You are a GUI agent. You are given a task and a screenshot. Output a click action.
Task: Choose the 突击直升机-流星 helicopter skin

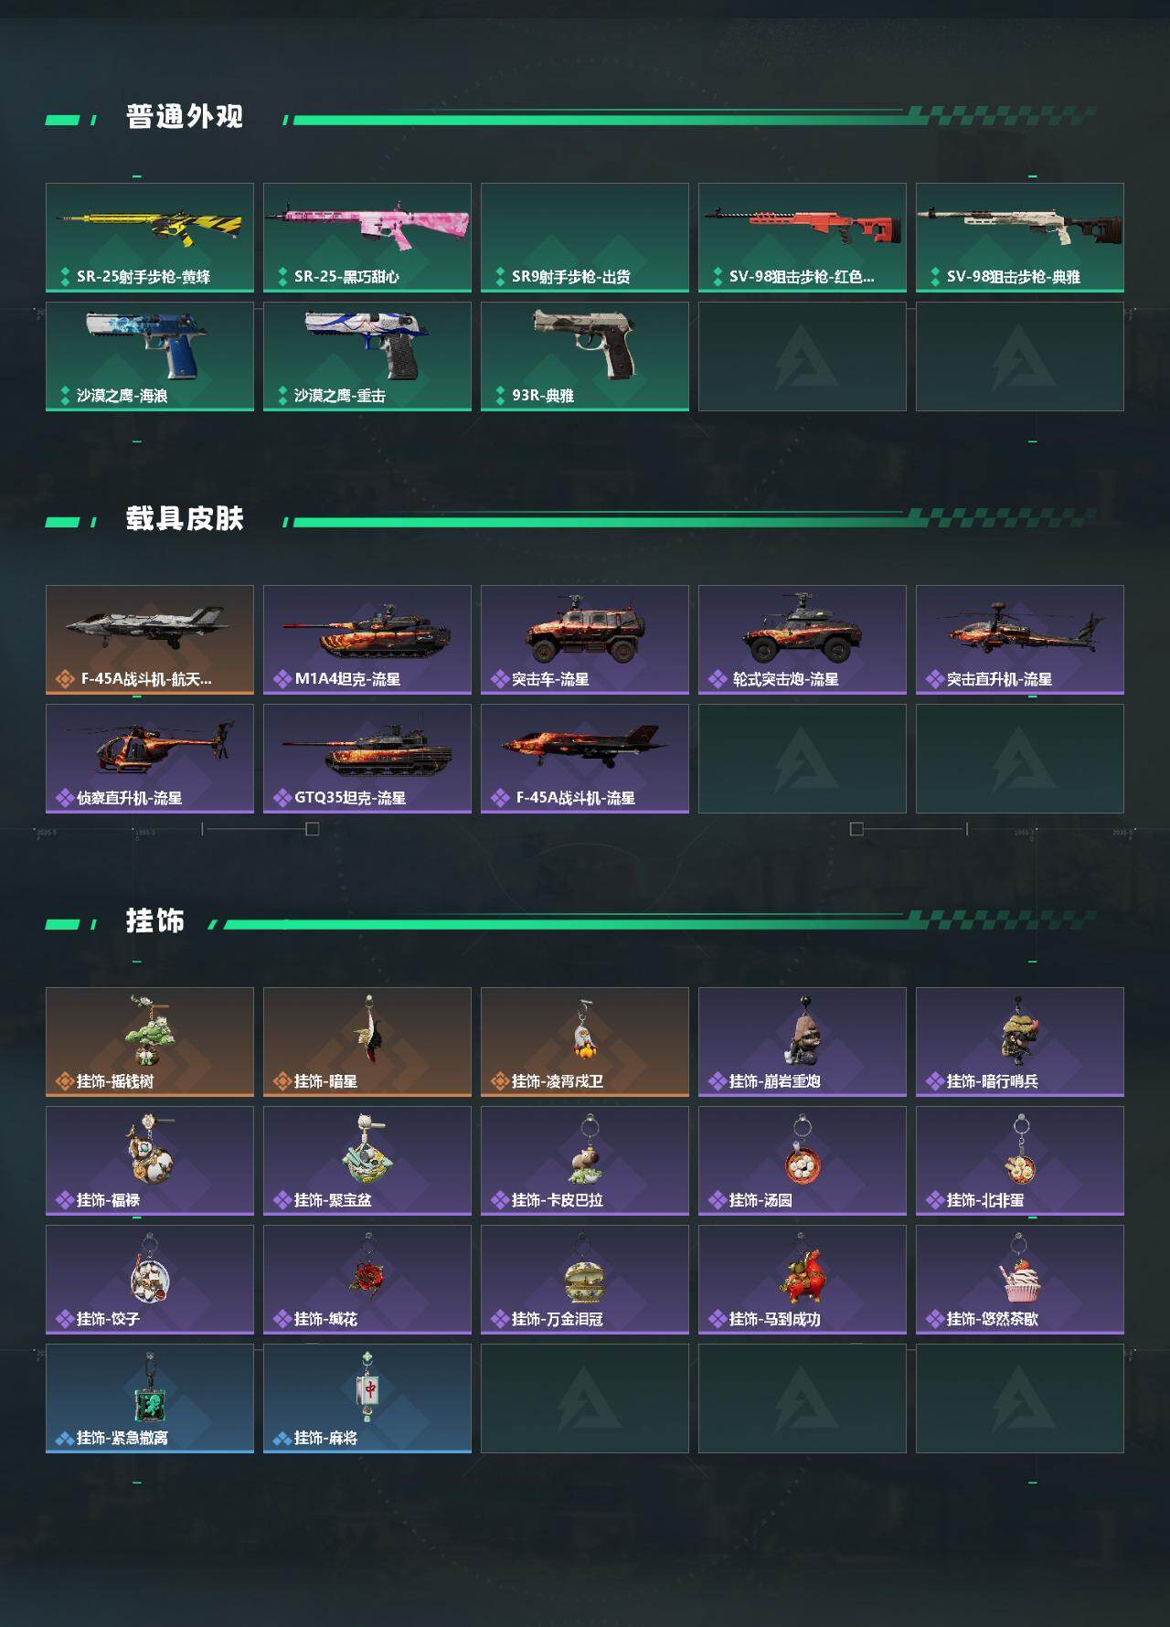pyautogui.click(x=1020, y=640)
